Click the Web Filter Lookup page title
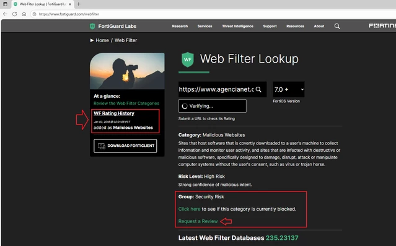This screenshot has width=396, height=246. [x=249, y=59]
